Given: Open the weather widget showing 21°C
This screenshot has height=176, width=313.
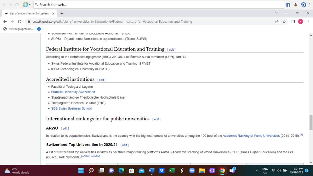Looking at the screenshot, I should point(17,171).
